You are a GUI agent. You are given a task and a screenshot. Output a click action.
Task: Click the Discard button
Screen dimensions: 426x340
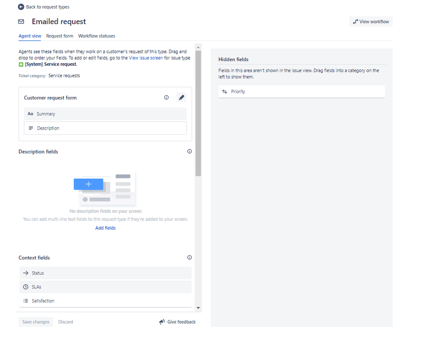(65, 322)
